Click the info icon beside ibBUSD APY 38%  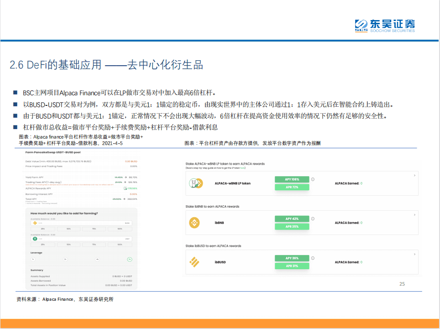point(313,258)
